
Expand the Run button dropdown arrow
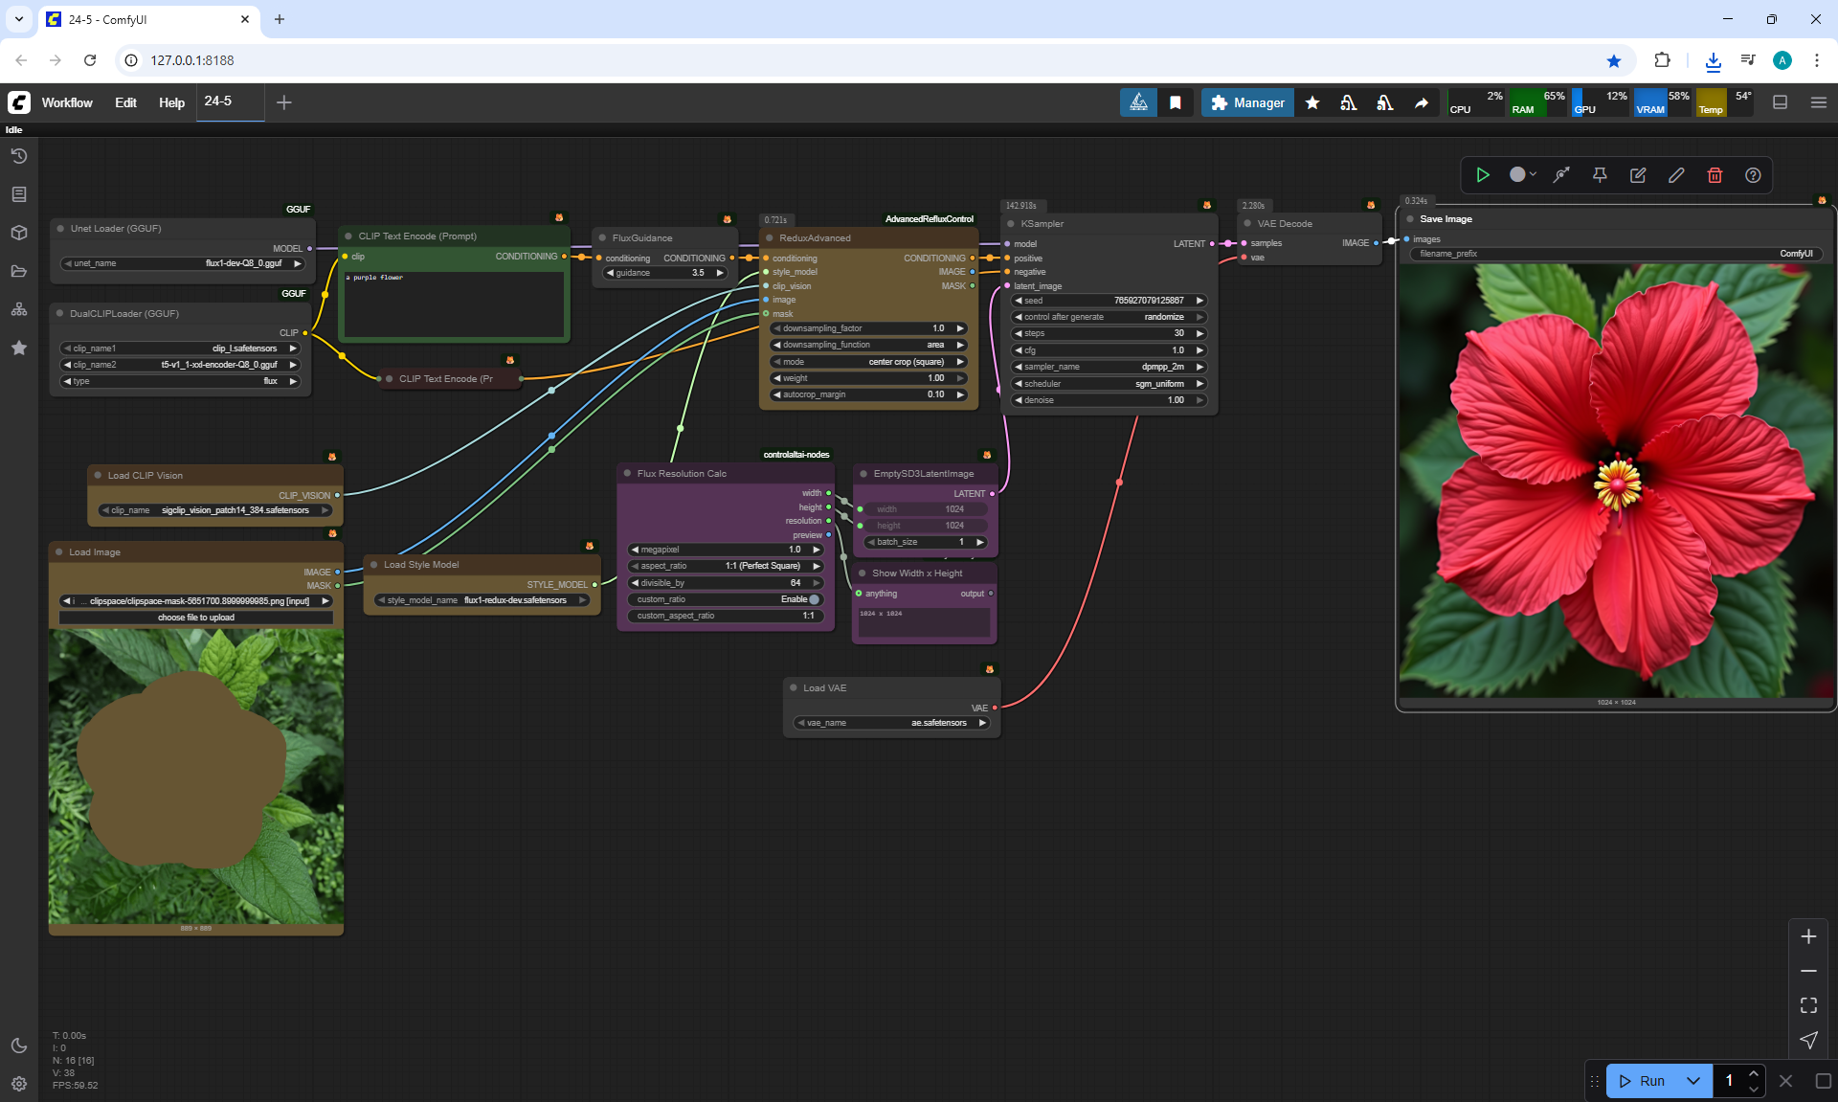coord(1693,1081)
